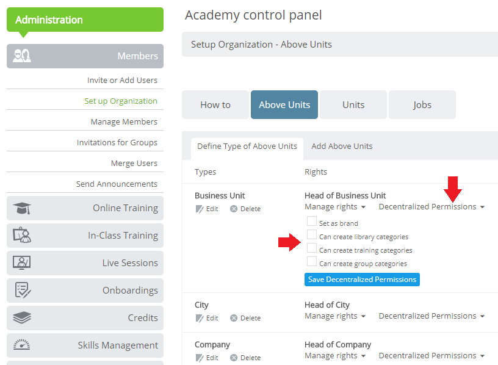Click the Credits stack icon
The height and width of the screenshot is (365, 498).
point(22,317)
